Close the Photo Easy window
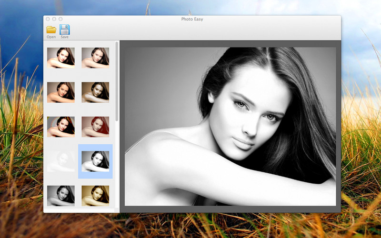381x238 pixels. coord(48,19)
